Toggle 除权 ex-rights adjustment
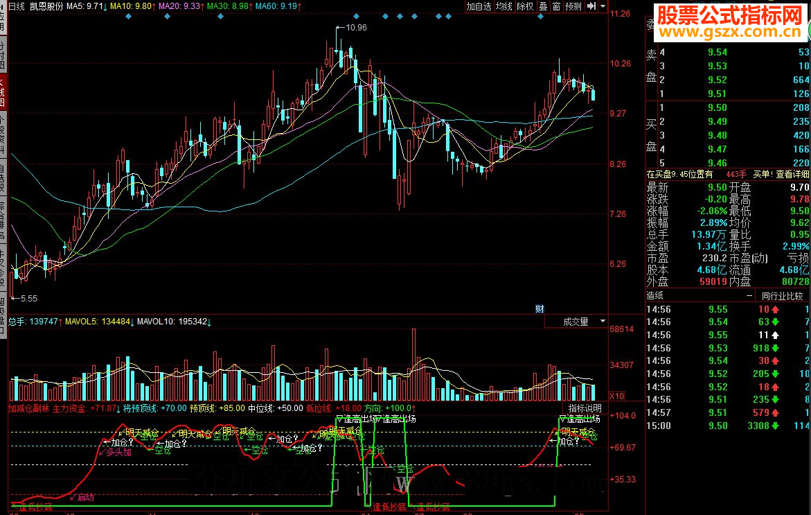 tap(525, 6)
